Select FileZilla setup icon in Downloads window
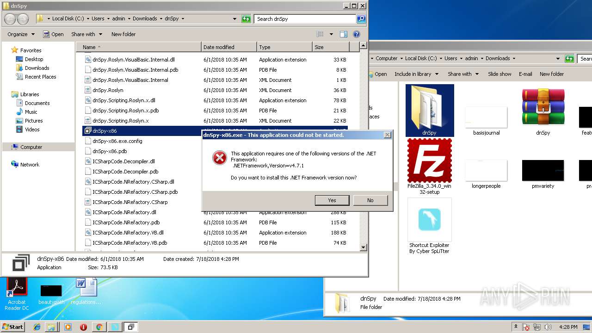Image resolution: width=592 pixels, height=333 pixels. point(429,166)
